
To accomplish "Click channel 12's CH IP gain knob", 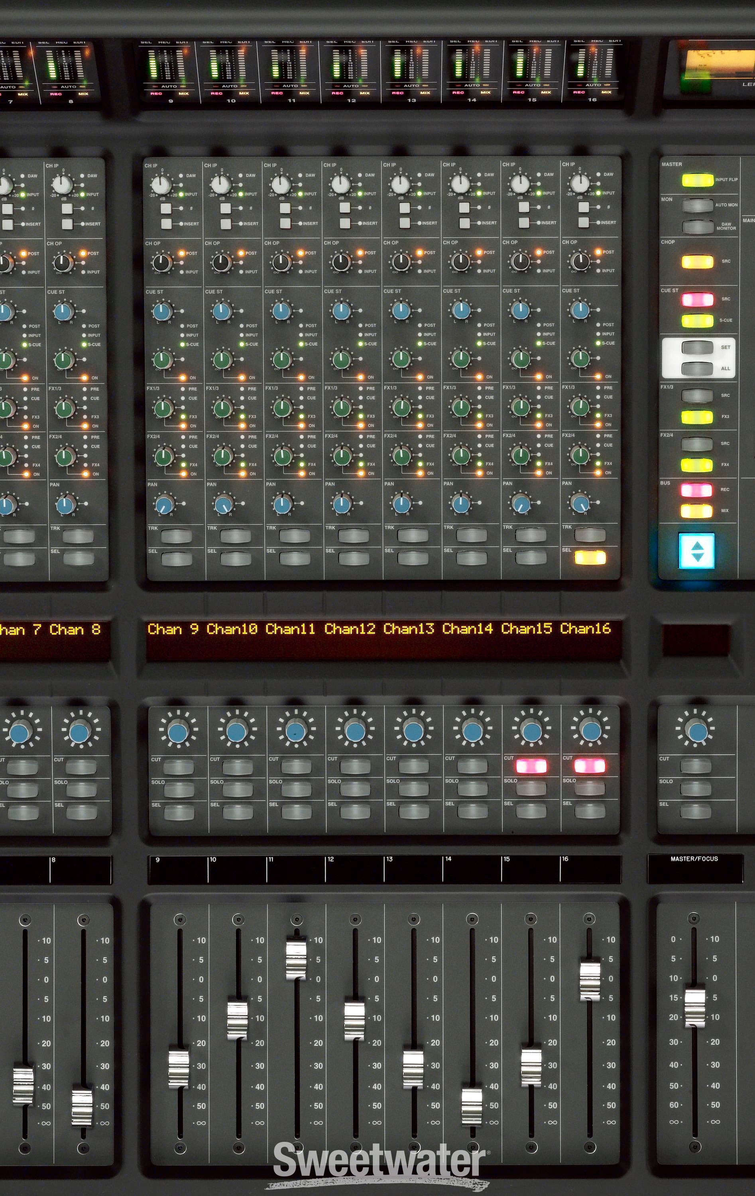I will 341,184.
